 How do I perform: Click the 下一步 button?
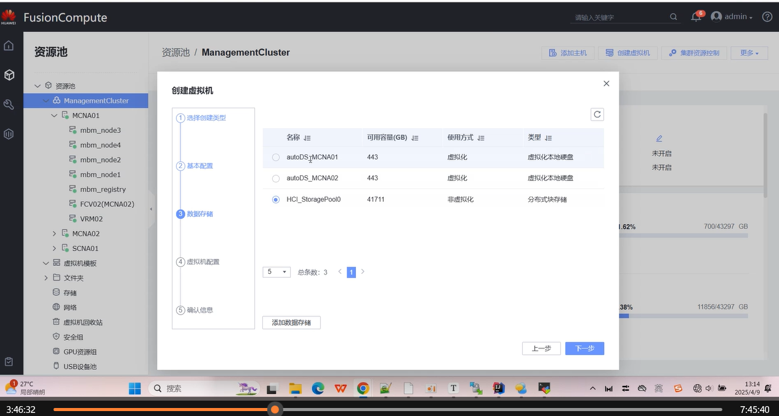pyautogui.click(x=584, y=348)
